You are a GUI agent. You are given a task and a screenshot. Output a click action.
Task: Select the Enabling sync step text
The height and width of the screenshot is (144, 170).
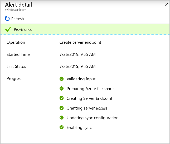[x=79, y=128]
